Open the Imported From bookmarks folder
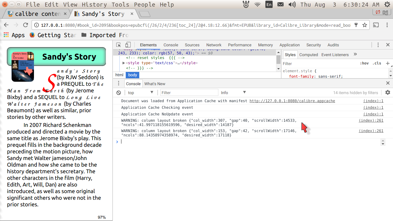 coord(105,35)
